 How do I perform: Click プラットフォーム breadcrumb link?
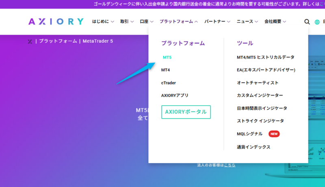[x=58, y=41]
